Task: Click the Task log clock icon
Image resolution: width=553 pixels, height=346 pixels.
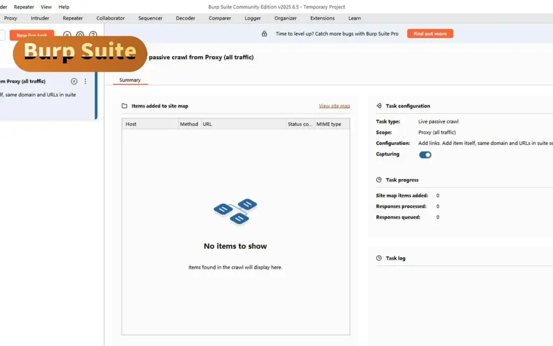Action: pyautogui.click(x=379, y=258)
